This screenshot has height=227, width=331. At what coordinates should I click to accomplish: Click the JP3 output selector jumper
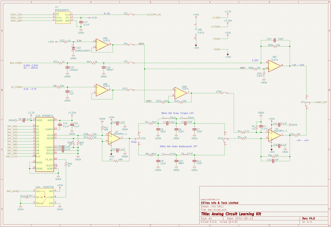[x=307, y=102]
